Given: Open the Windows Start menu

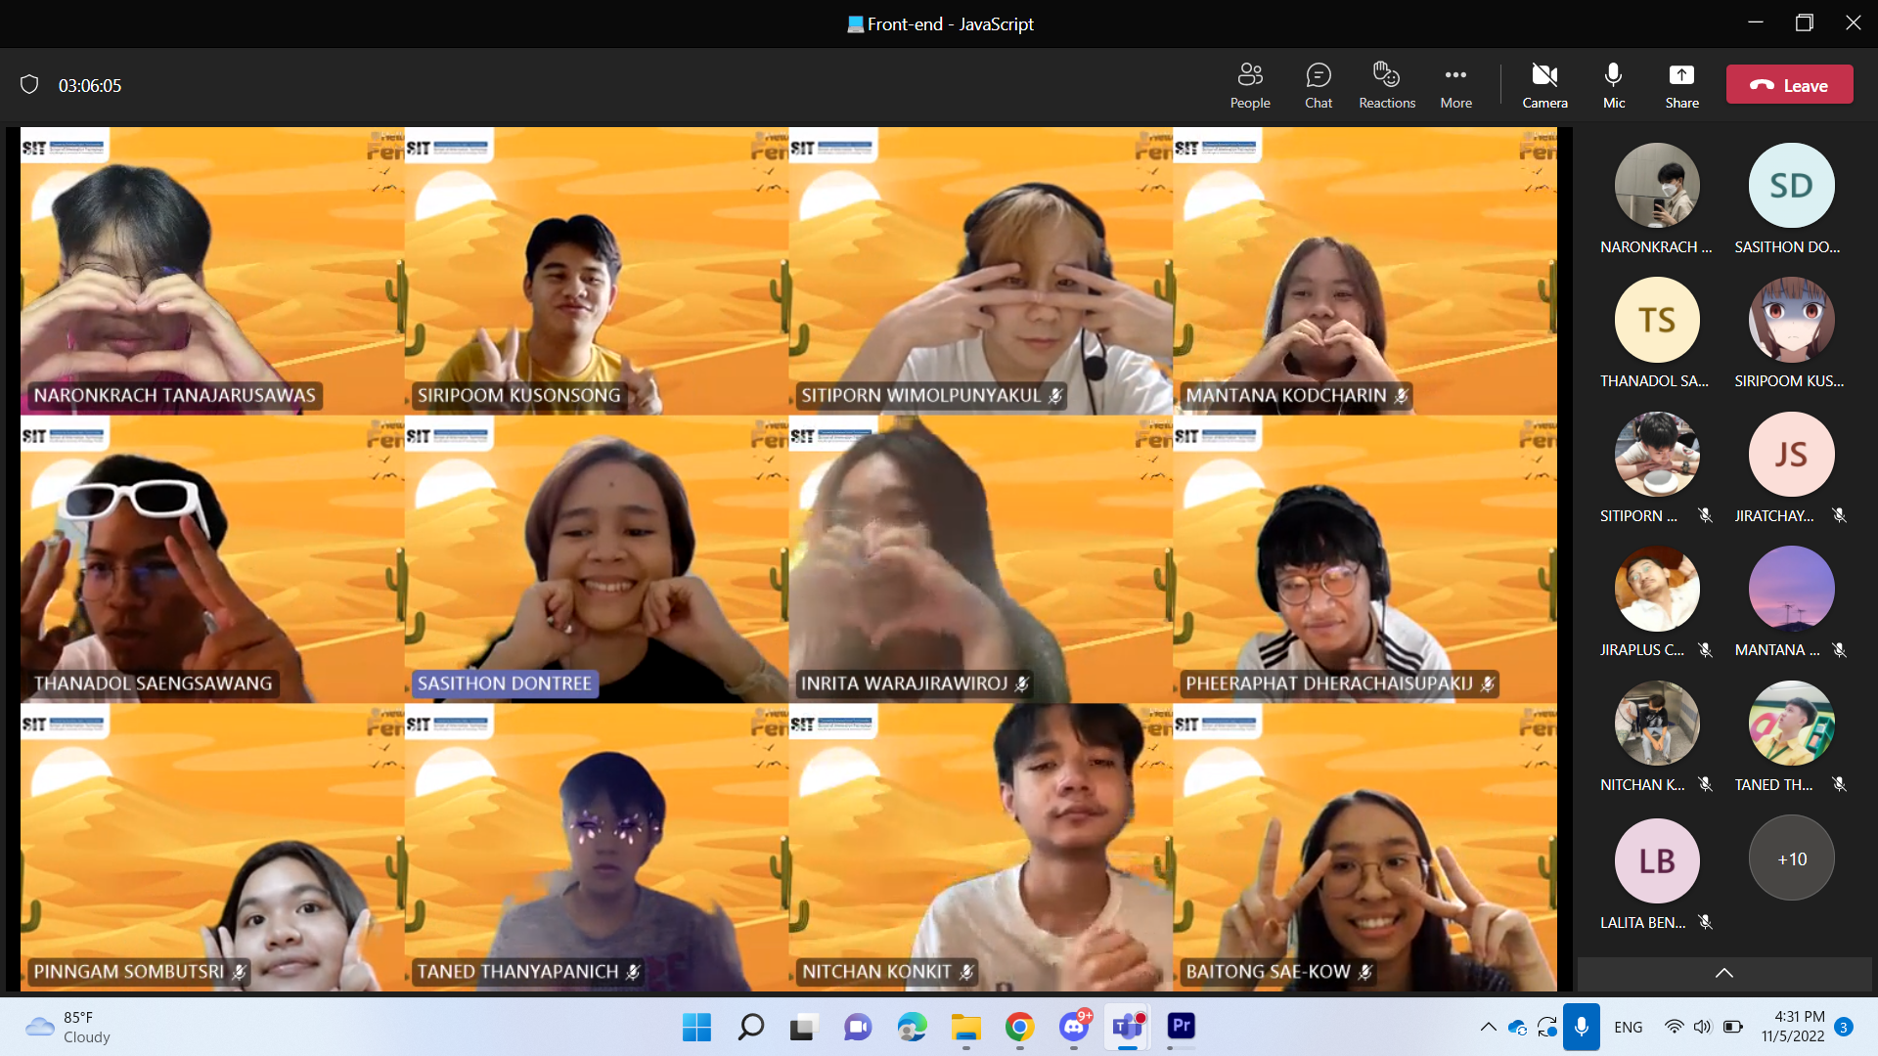Looking at the screenshot, I should click(695, 1028).
